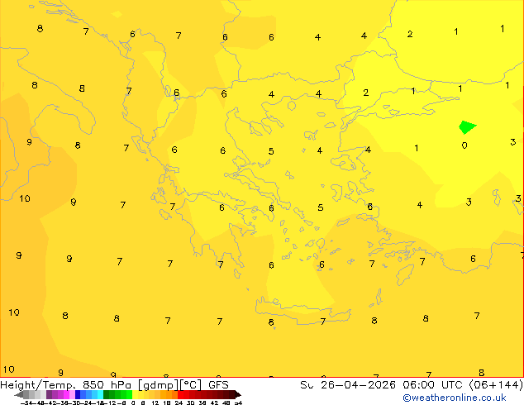Viewport: 524px width, 405px height.
Task: Pick the cyan legend color swatch
Action: coord(100,394)
